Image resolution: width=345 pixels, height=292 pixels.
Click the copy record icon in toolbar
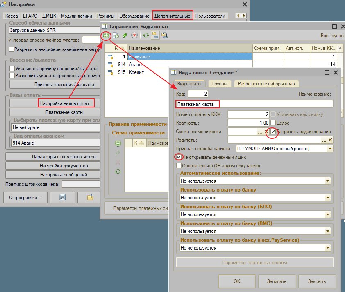pos(116,35)
